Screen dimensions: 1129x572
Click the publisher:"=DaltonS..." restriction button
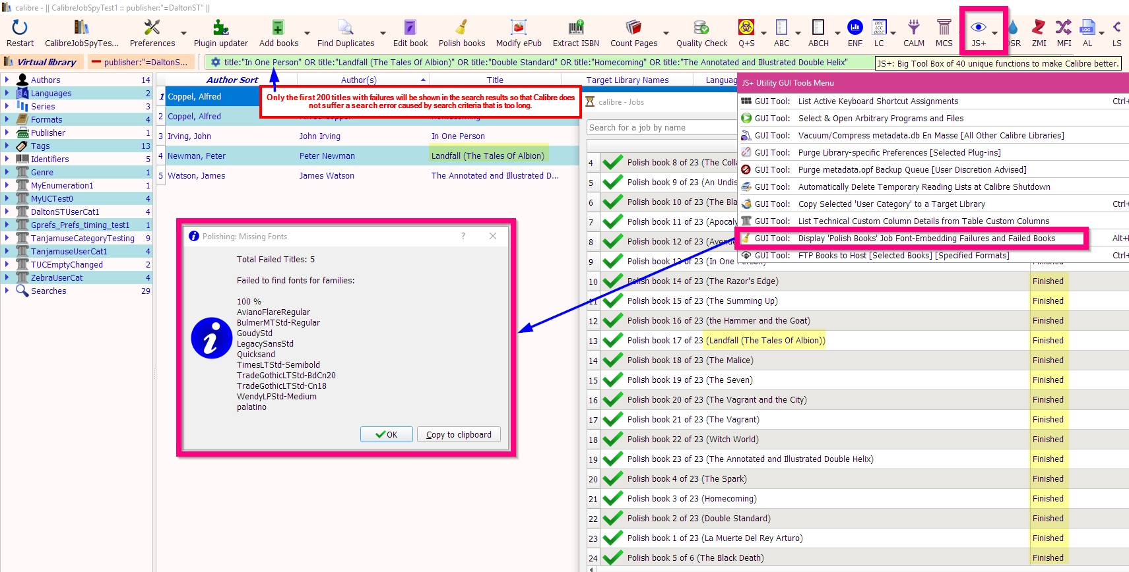141,62
